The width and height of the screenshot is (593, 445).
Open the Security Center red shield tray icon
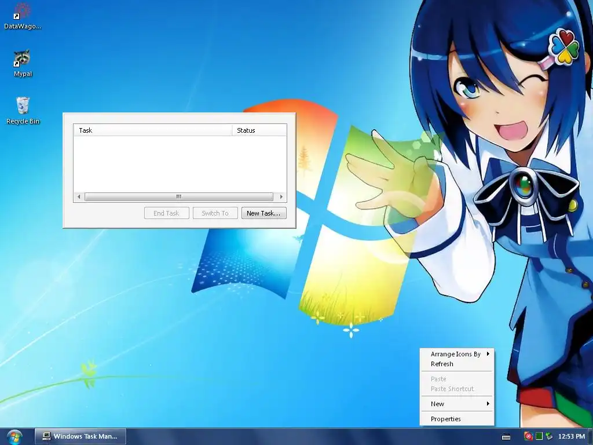(529, 436)
